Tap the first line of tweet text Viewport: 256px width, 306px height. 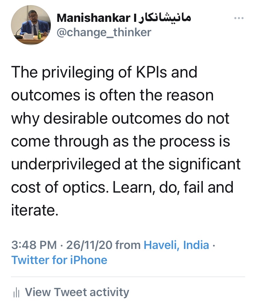pos(104,72)
